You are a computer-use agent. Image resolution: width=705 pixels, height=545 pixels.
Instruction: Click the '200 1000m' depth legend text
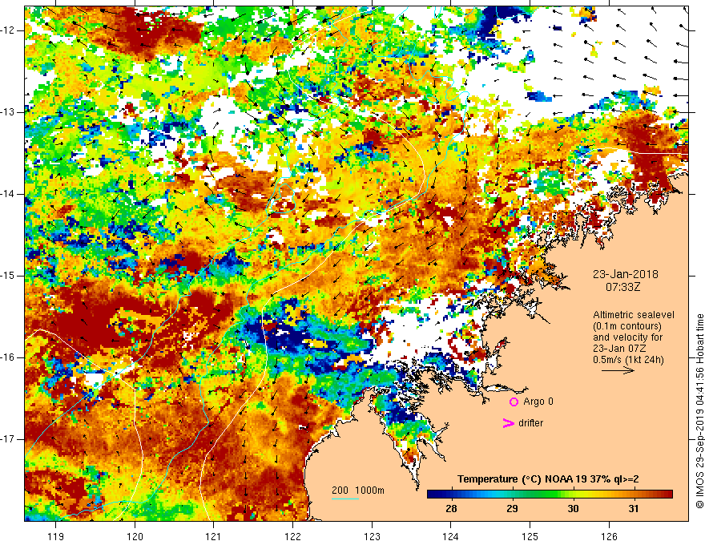pyautogui.click(x=358, y=490)
